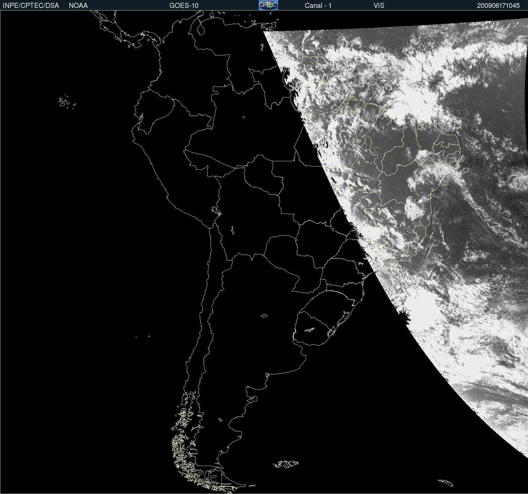Screen dimensions: 528x494
Task: Click the 'VIS' channel label
Action: click(379, 6)
